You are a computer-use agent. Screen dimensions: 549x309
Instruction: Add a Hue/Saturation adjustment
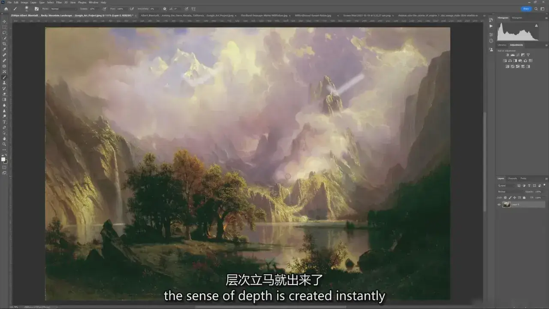coord(505,61)
